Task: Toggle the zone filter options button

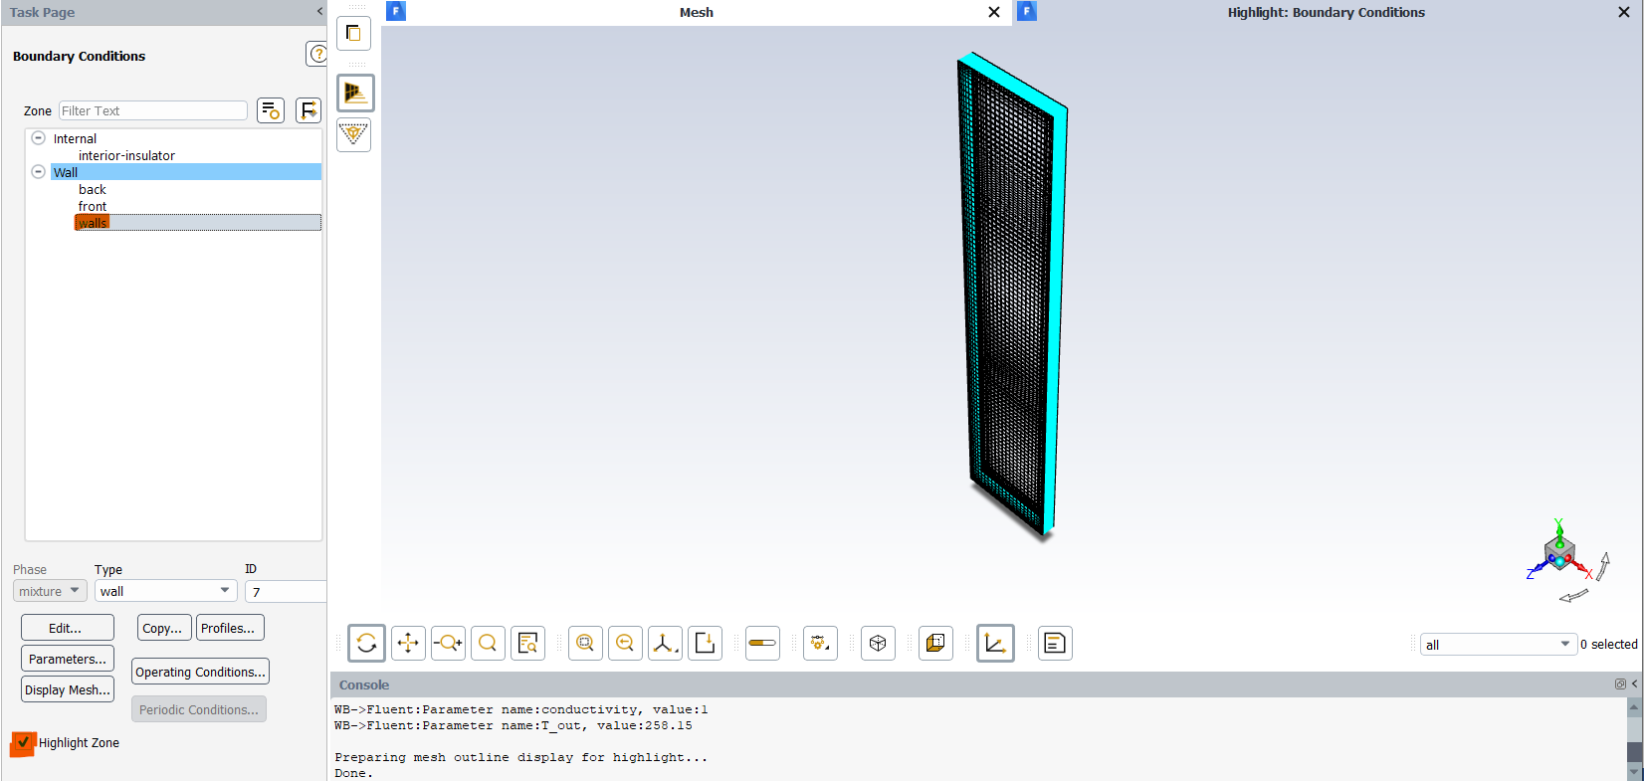Action: tap(271, 110)
